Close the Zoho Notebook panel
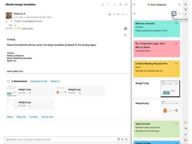The width and height of the screenshot is (192, 144). click(x=179, y=5)
